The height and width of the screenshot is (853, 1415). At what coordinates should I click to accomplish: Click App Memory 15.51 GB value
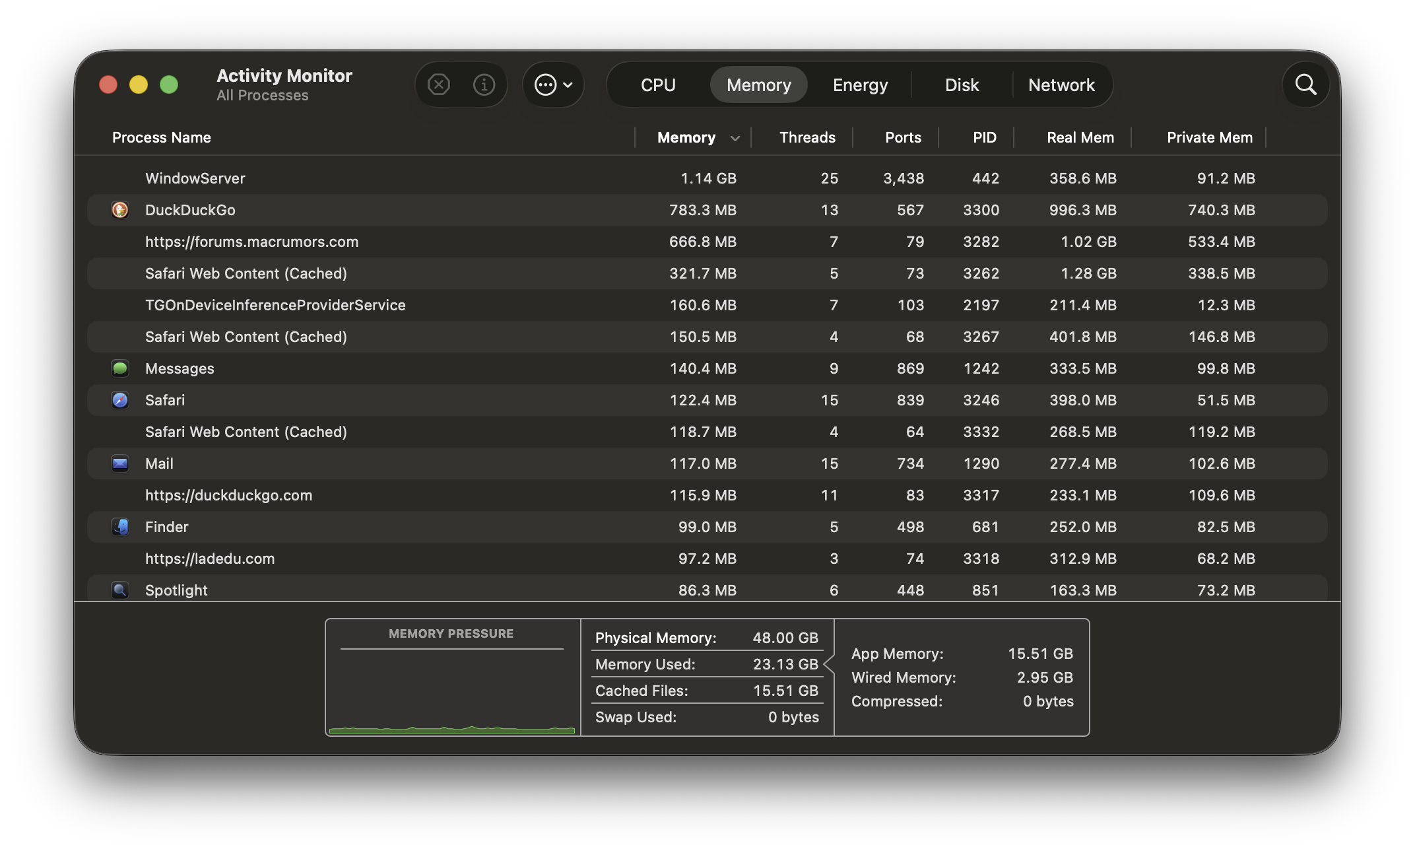[1040, 654]
